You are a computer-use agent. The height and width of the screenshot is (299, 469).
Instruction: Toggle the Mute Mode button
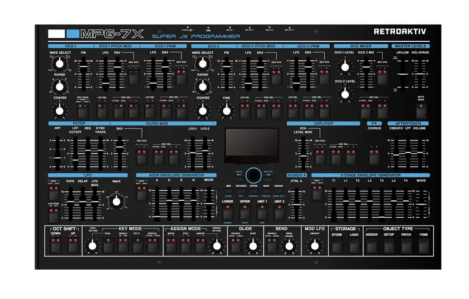pyautogui.click(x=421, y=111)
